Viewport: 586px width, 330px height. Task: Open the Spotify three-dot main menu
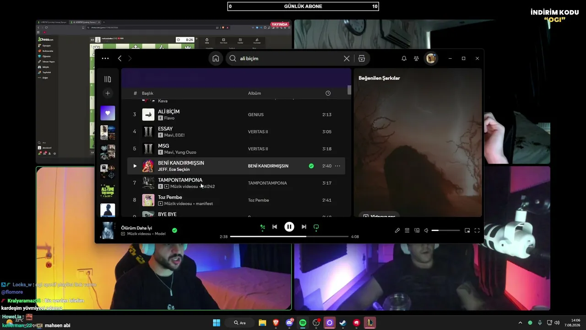tap(105, 58)
